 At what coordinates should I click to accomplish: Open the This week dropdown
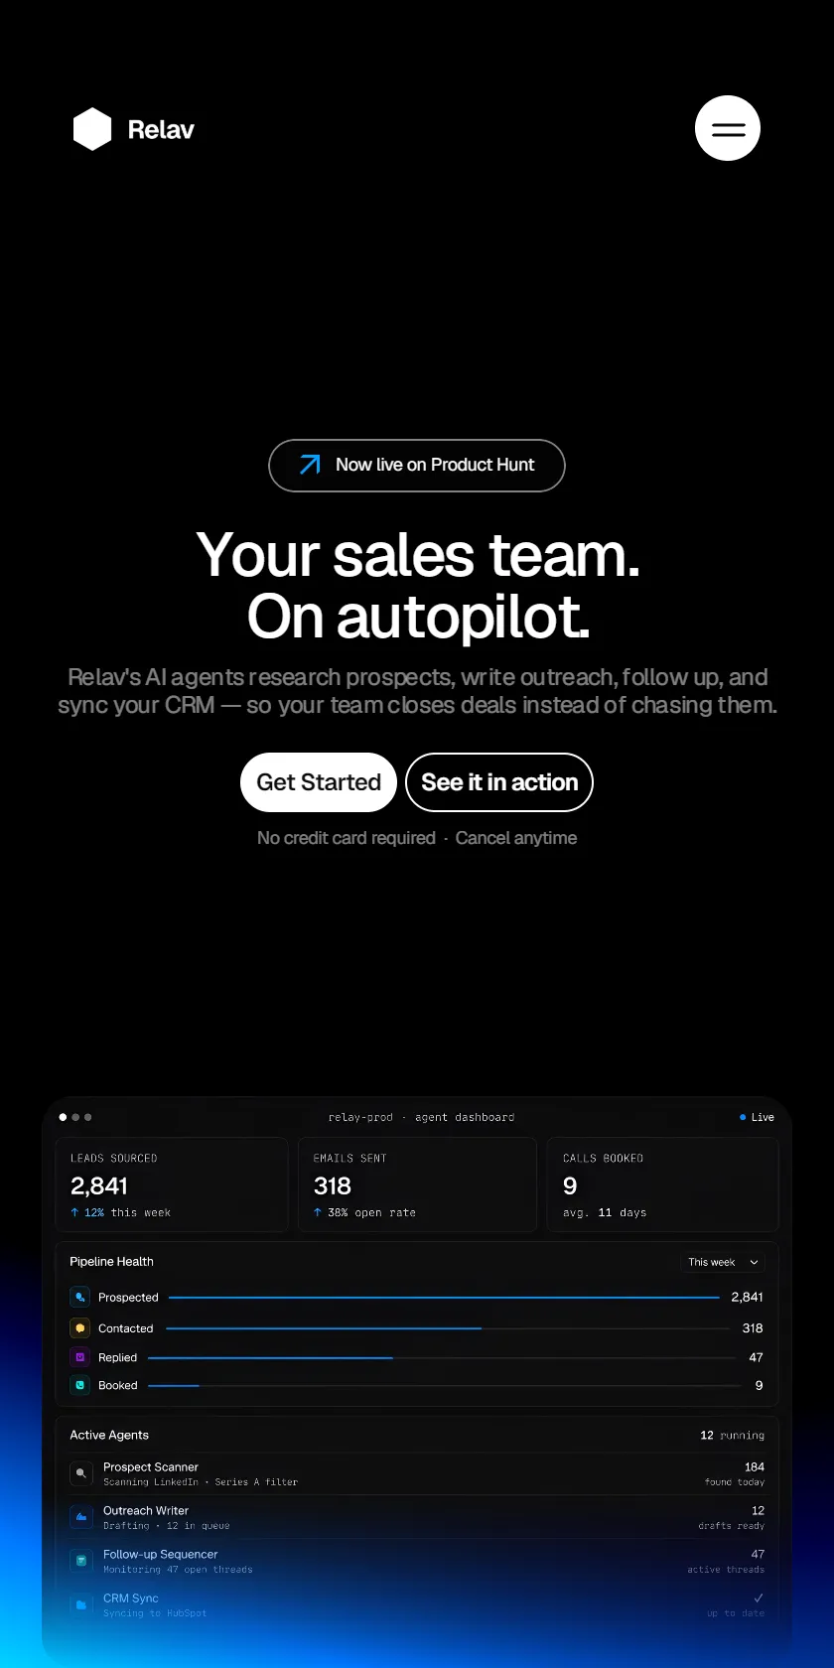723,1262
